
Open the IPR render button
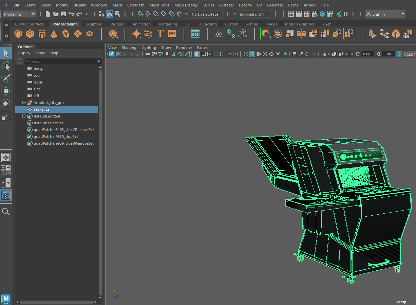click(x=306, y=14)
